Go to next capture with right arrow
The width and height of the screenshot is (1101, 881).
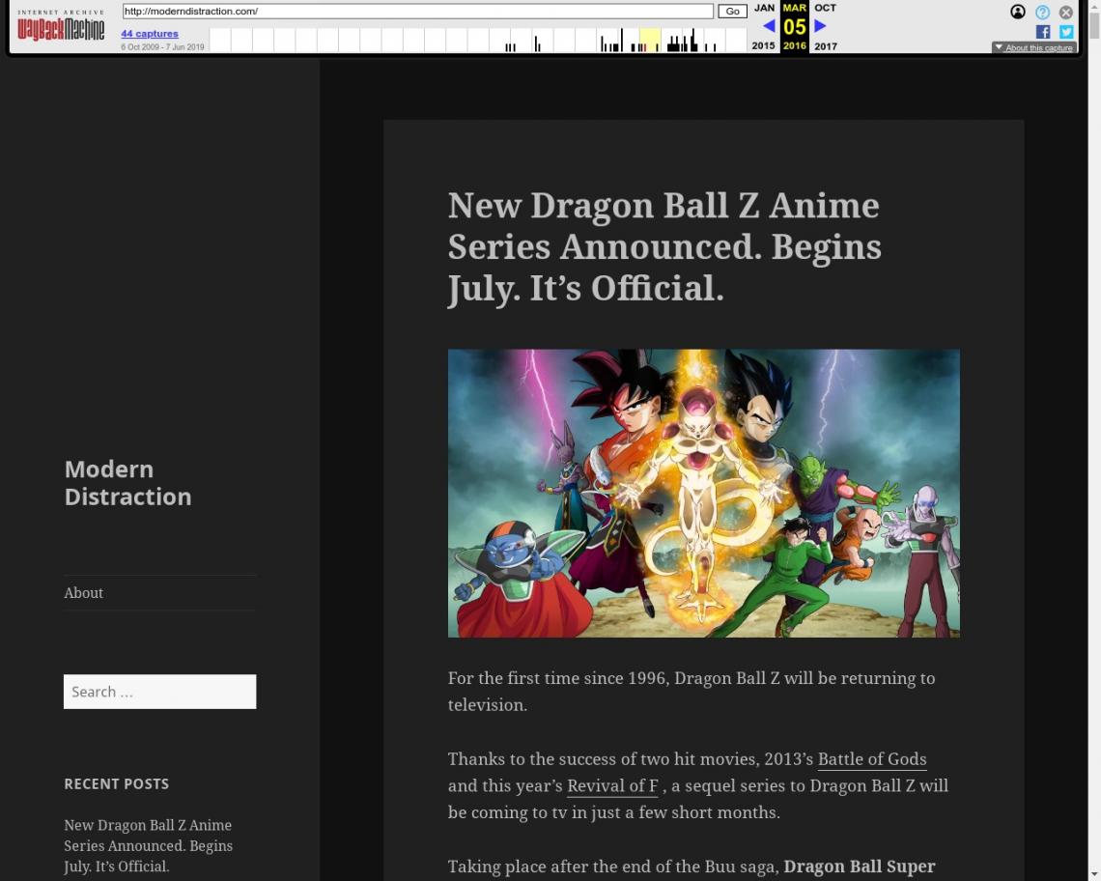[819, 26]
